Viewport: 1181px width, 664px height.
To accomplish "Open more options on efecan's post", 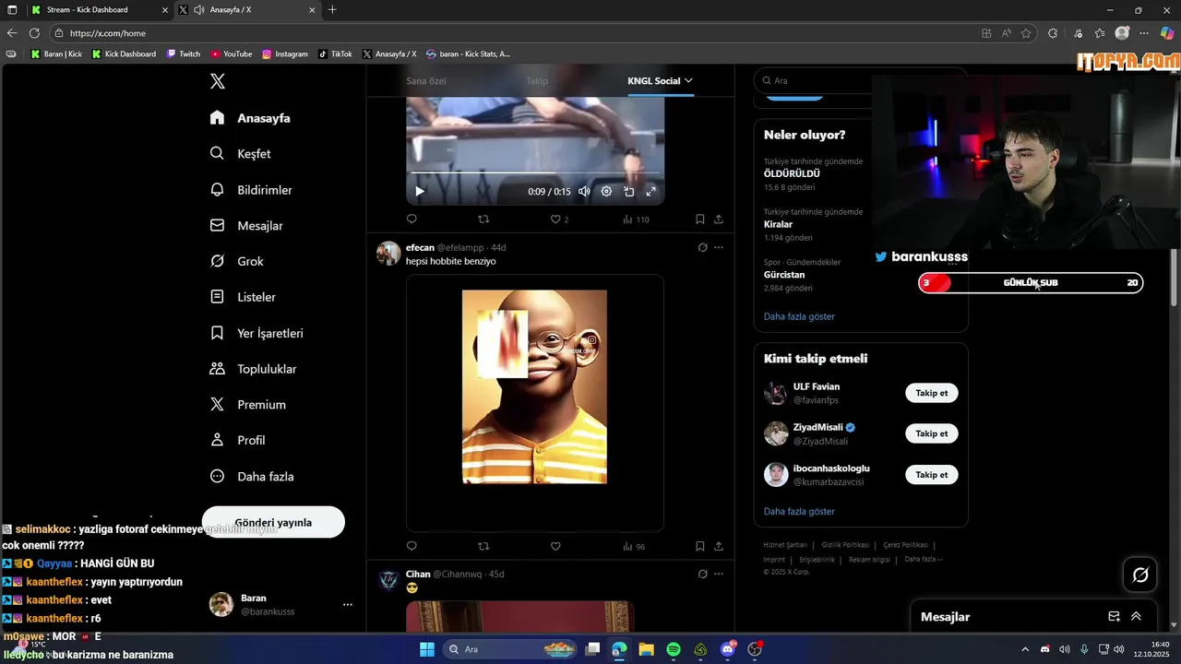I will point(719,247).
